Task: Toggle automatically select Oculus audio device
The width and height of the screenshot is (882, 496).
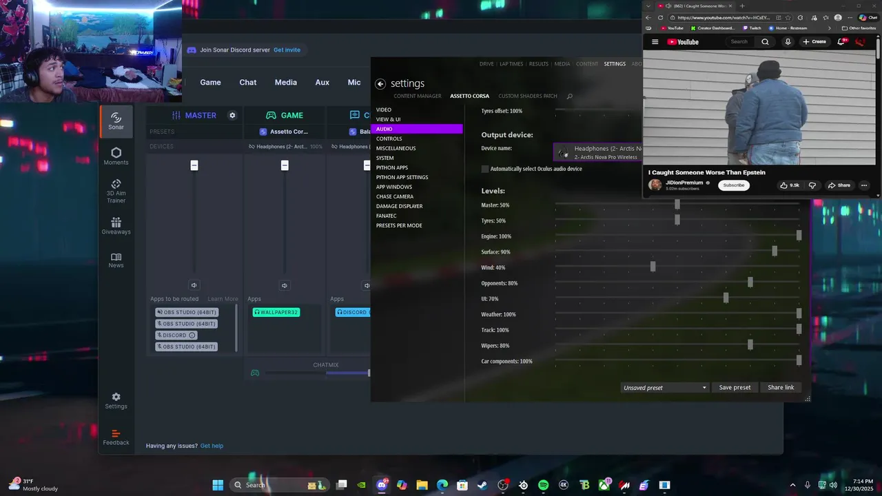Action: point(485,169)
